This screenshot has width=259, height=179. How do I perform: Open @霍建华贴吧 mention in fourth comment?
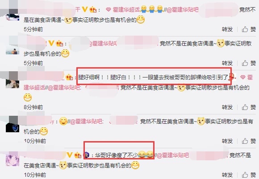pyautogui.click(x=86, y=122)
